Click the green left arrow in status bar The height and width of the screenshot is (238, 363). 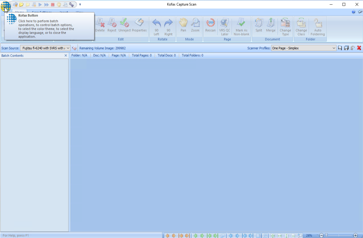pos(196,236)
